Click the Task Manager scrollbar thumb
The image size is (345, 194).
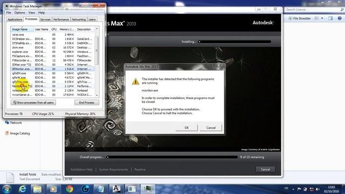(97, 51)
